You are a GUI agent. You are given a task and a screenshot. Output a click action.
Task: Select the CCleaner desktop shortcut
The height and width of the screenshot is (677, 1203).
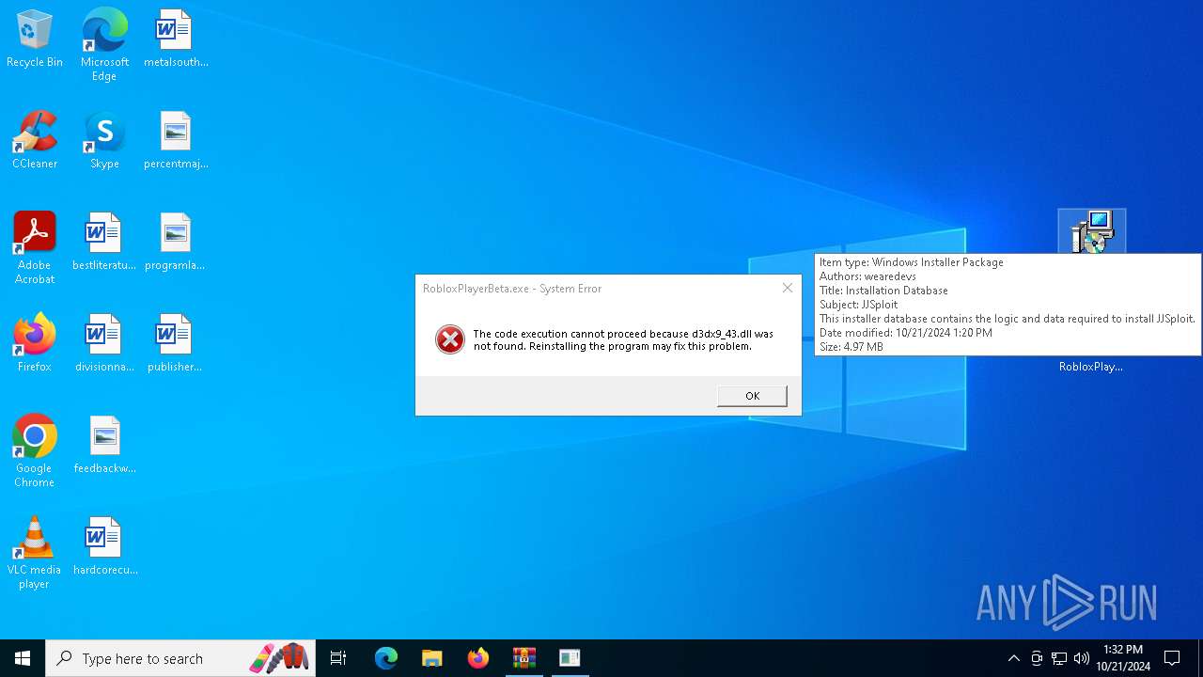click(35, 141)
